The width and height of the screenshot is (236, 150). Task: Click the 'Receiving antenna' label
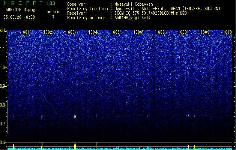(x=86, y=18)
